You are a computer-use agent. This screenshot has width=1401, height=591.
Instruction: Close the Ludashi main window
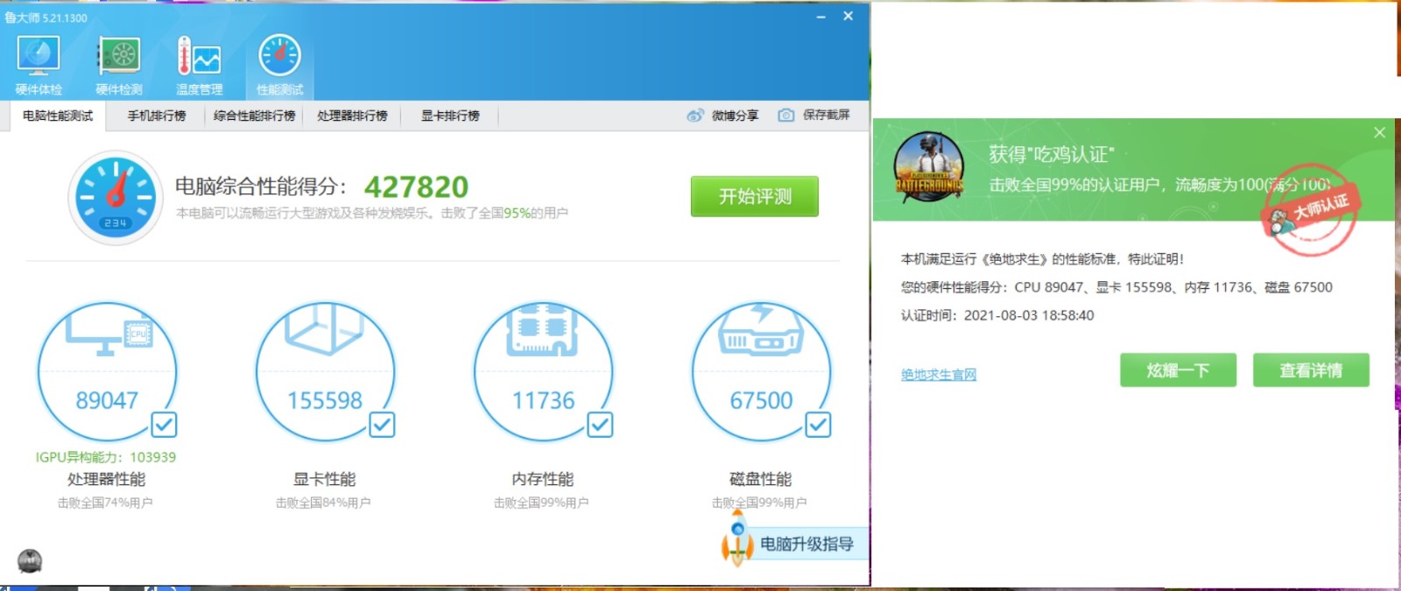(x=848, y=16)
